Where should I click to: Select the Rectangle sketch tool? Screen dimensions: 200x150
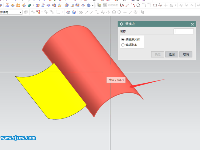click(155, 5)
